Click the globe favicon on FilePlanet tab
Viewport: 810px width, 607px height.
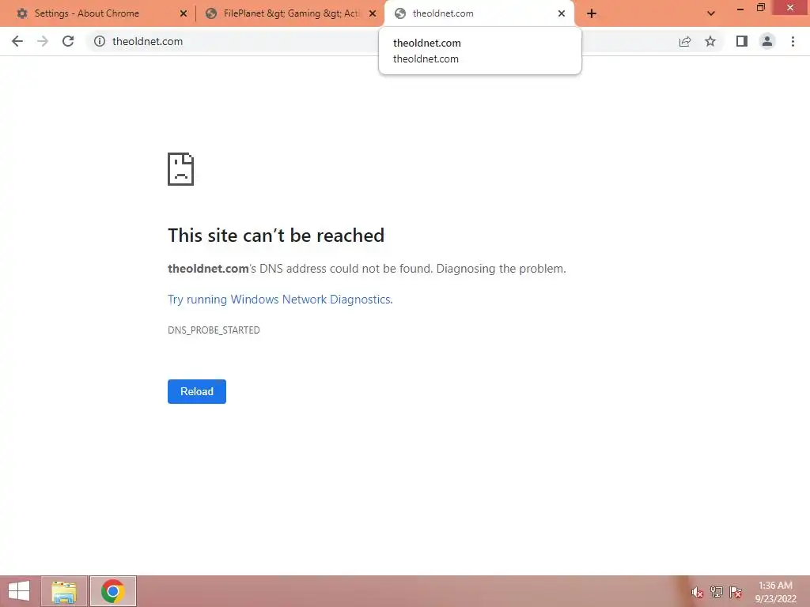pos(210,14)
